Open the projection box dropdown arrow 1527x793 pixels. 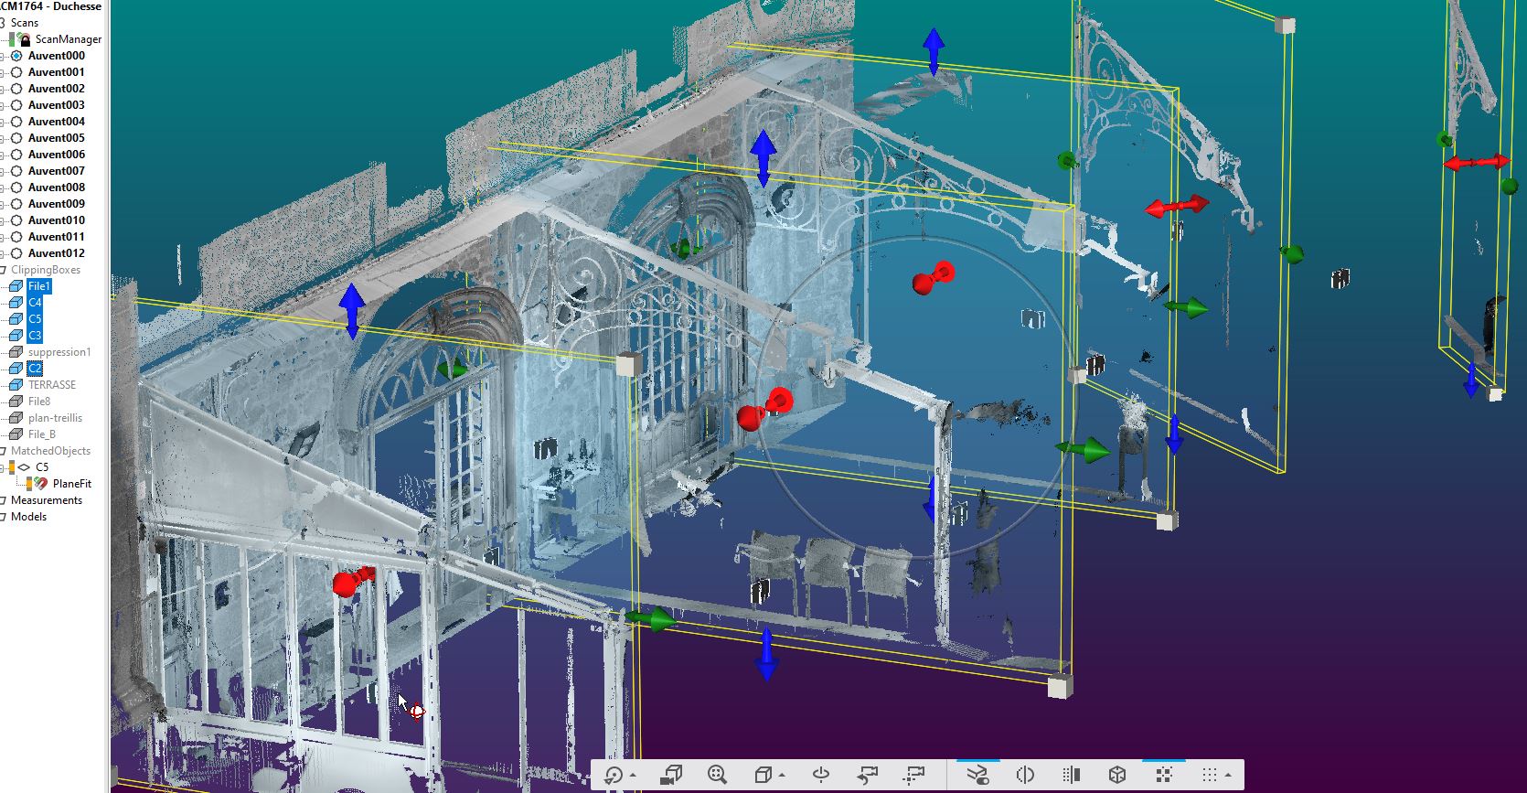pos(782,777)
